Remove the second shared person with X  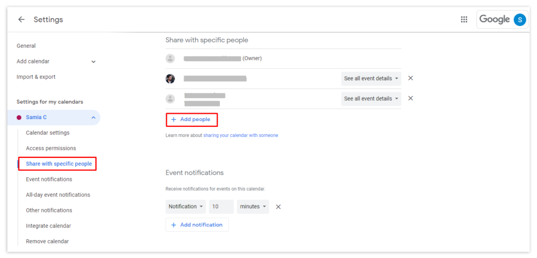(x=411, y=78)
